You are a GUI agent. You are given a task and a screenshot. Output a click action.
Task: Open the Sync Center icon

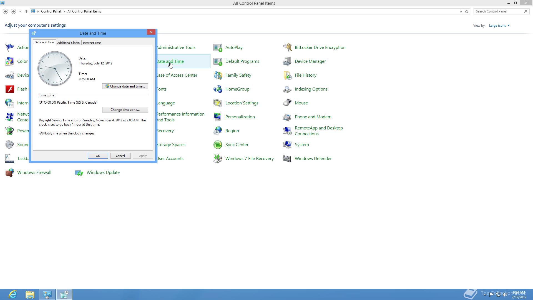click(x=218, y=145)
